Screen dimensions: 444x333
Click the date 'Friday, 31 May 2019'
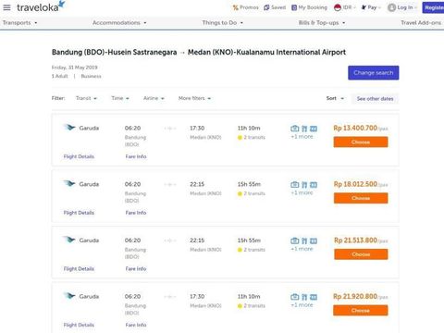point(74,68)
